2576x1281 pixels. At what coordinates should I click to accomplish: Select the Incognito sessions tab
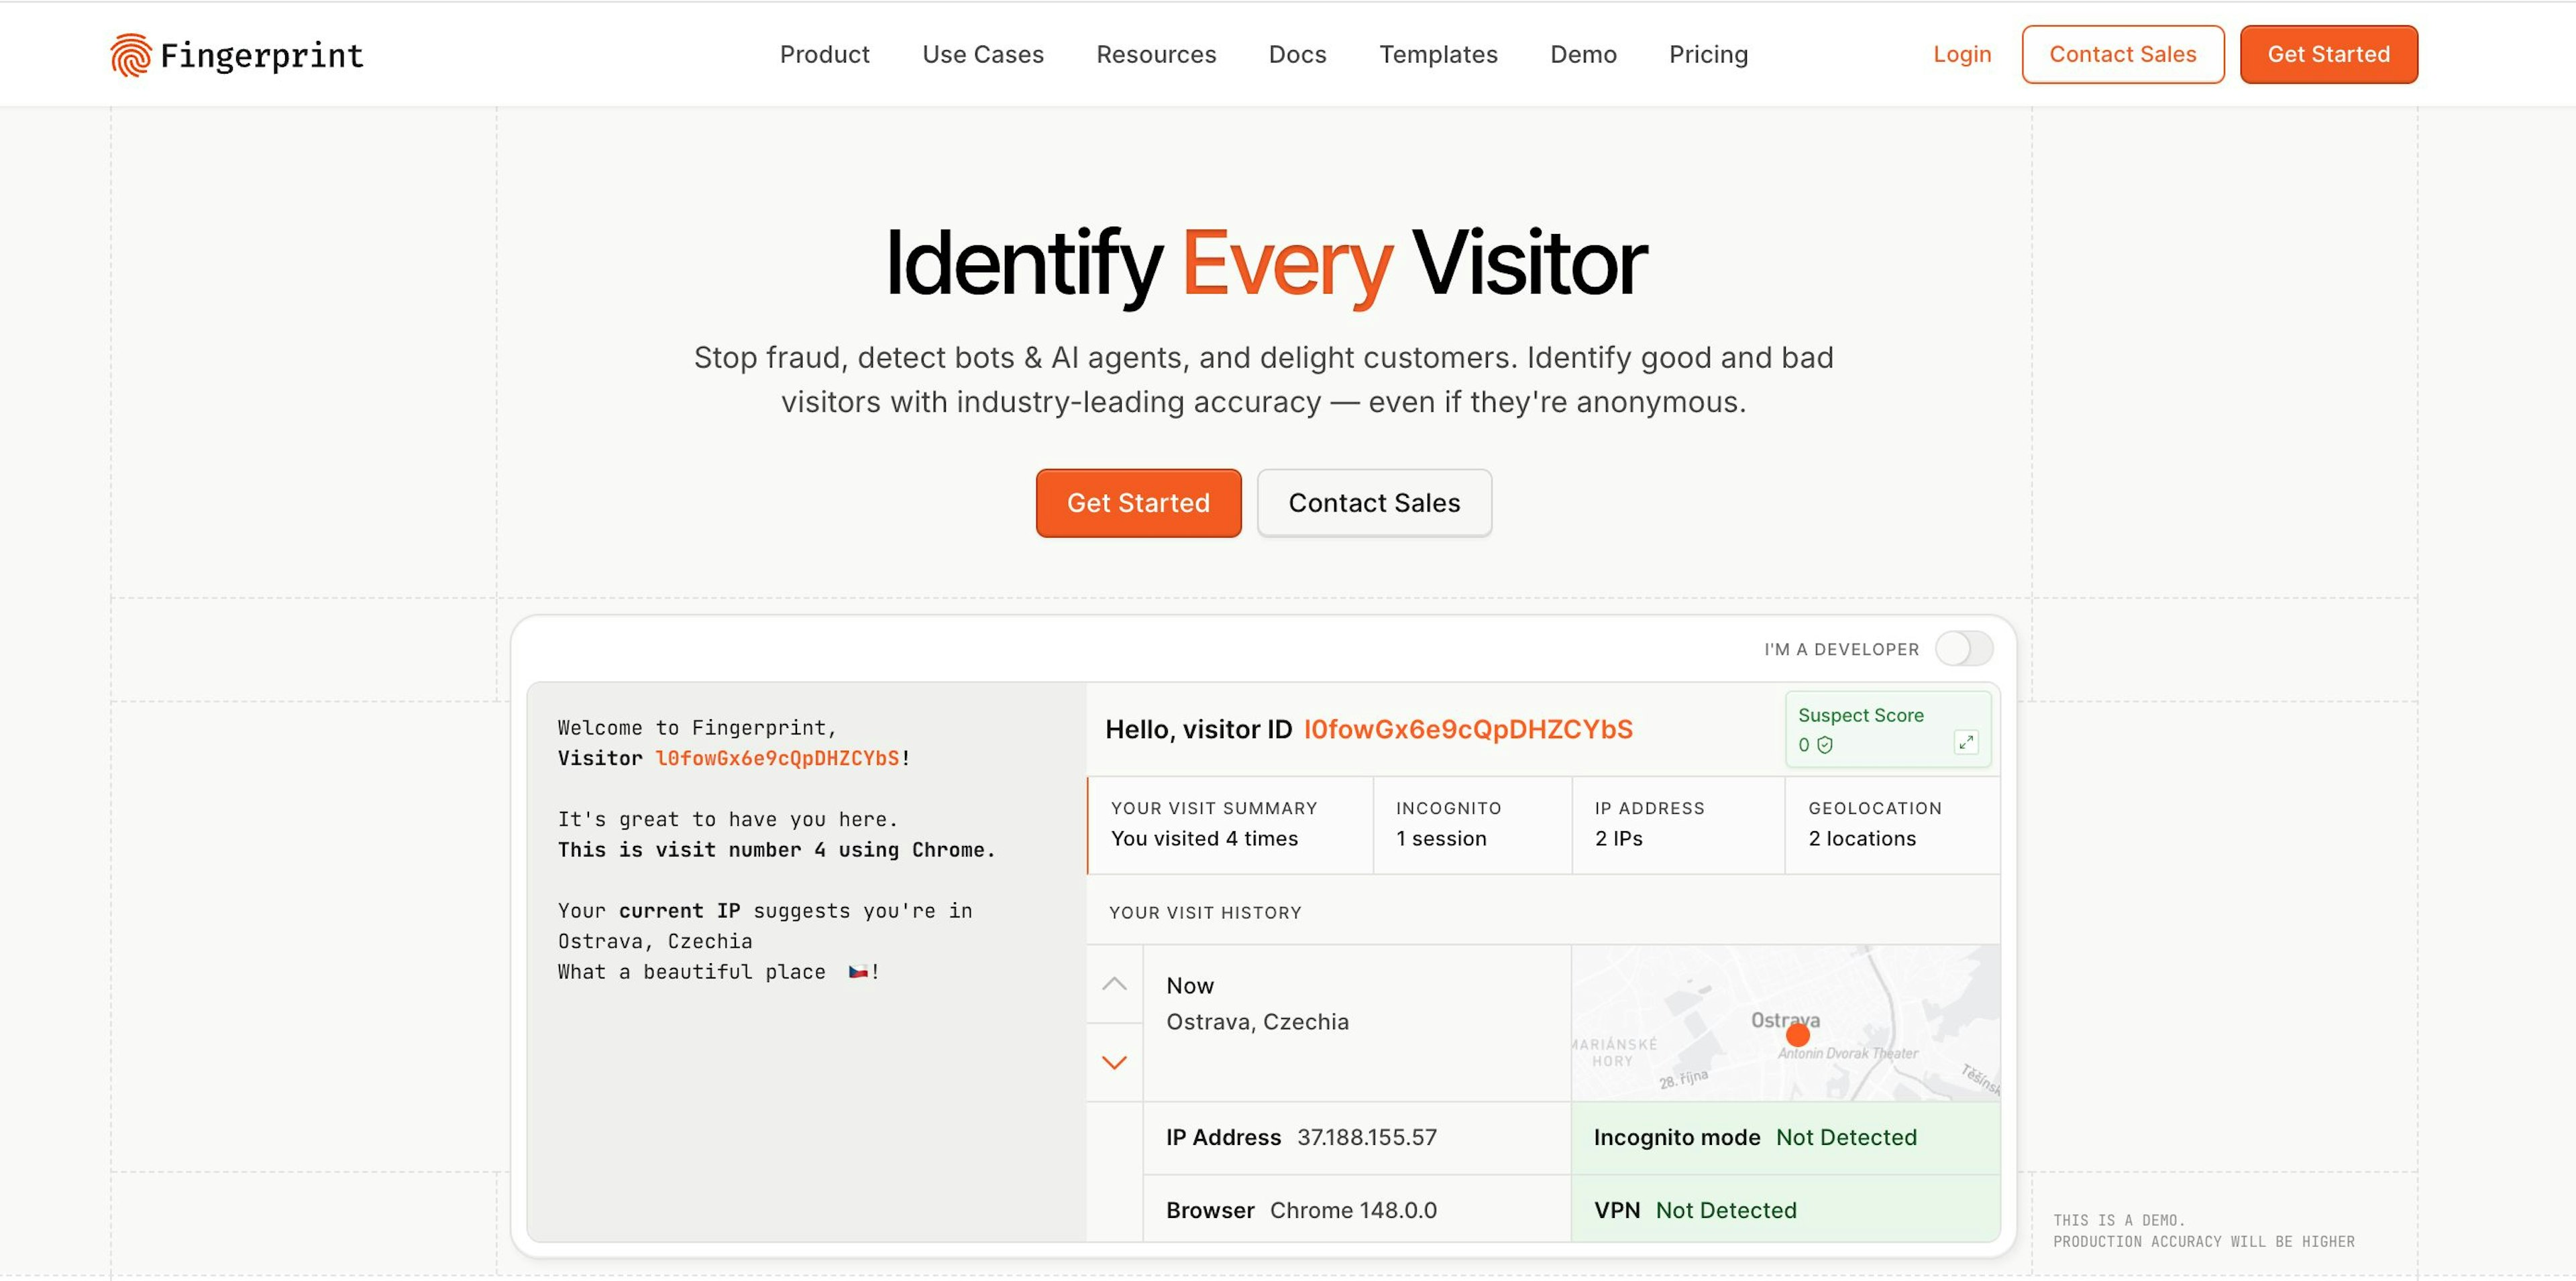point(1472,825)
